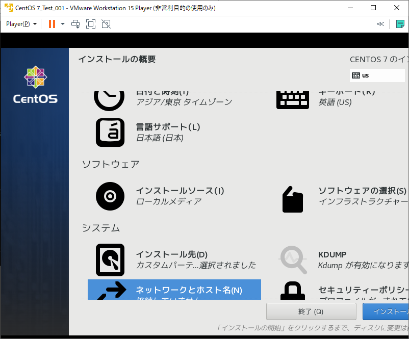Screen dimensions: 409x339
Task: Switch to Unity mode
Action: (x=106, y=24)
